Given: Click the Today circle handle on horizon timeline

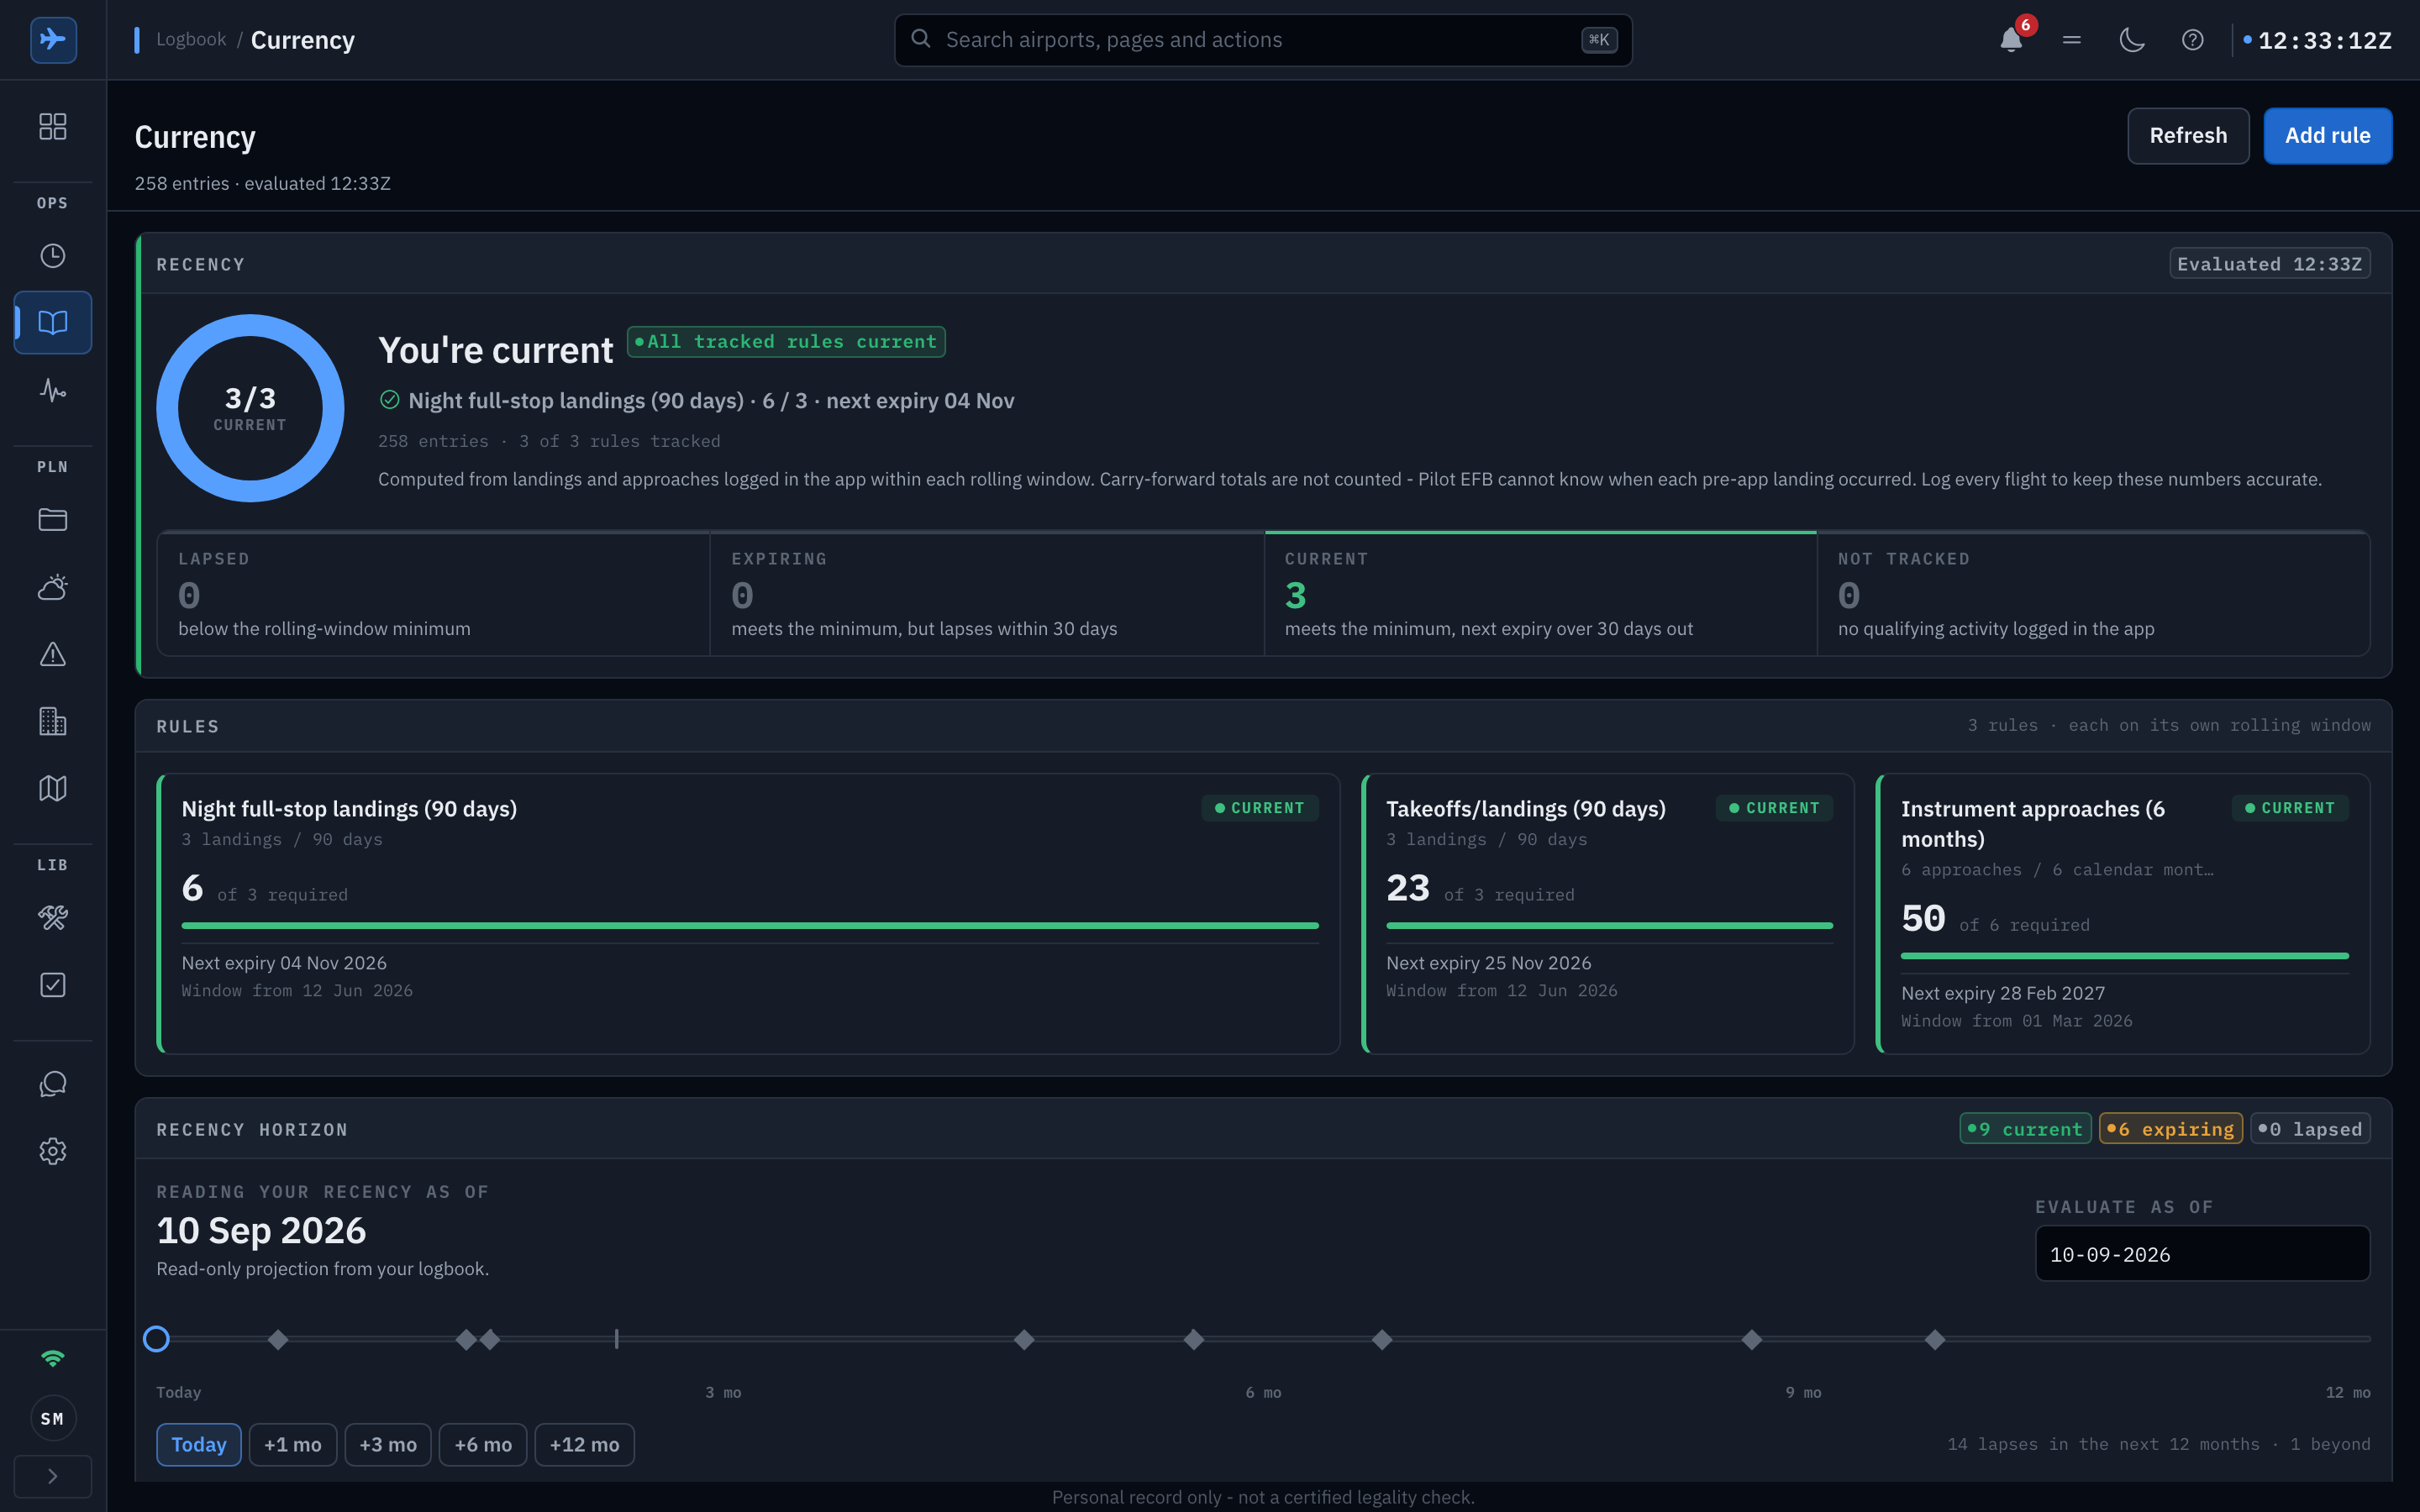Looking at the screenshot, I should click(156, 1338).
